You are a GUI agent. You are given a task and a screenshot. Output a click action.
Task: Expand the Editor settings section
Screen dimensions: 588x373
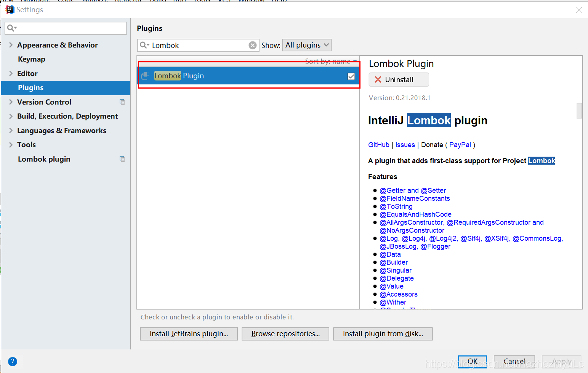(11, 73)
